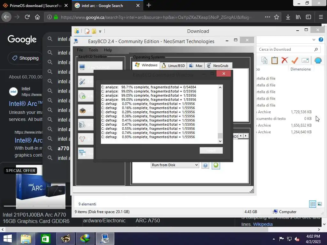Select the Linux/BSD tab
Screen dimensions: 327x245
tap(173, 66)
